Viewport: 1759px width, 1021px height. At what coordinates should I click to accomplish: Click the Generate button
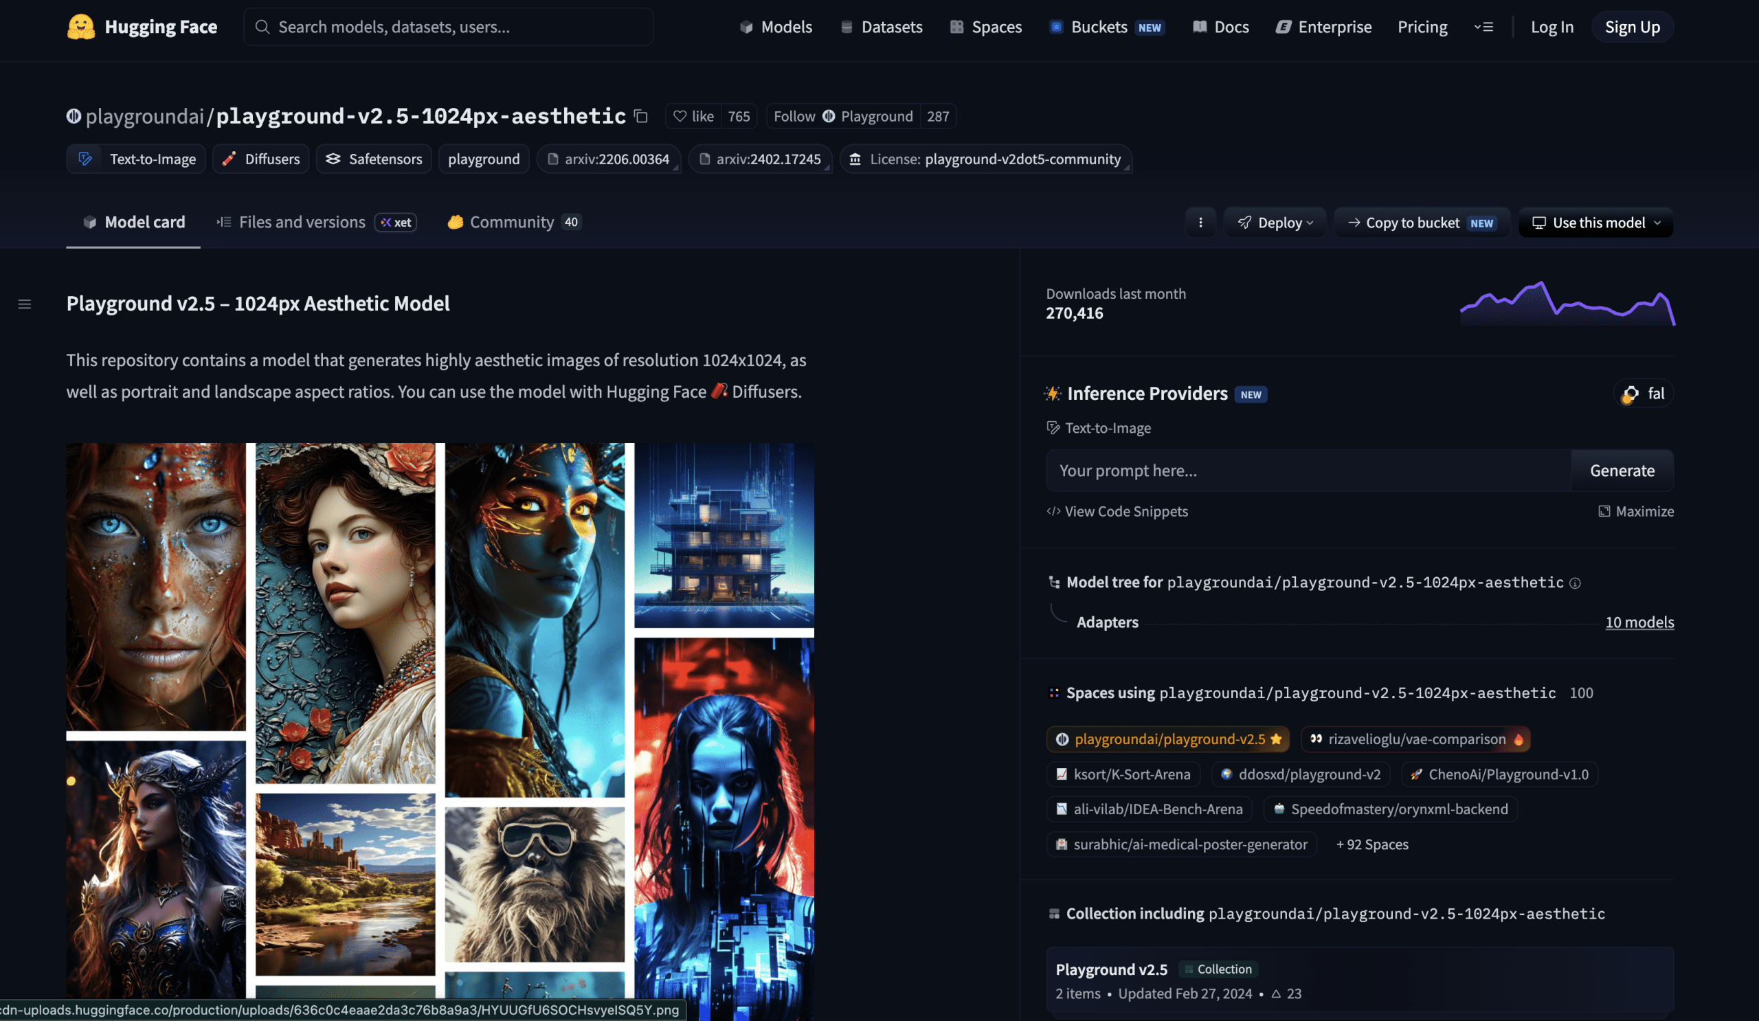point(1622,471)
